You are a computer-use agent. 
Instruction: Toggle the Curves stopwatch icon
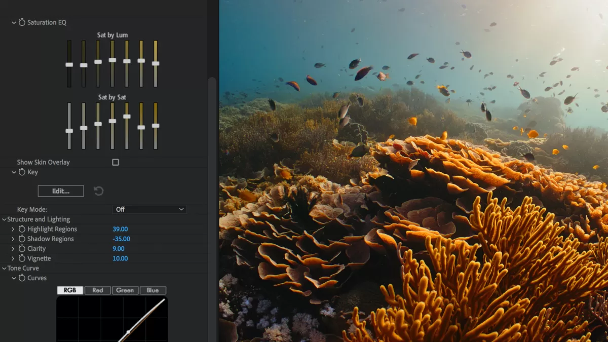click(22, 278)
